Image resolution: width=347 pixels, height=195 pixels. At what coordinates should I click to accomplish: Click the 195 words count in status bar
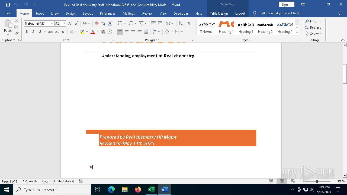click(30, 181)
